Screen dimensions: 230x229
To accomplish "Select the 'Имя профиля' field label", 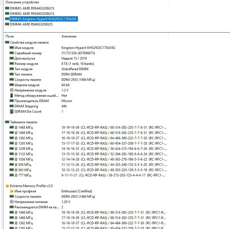I will pyautogui.click(x=25, y=191).
